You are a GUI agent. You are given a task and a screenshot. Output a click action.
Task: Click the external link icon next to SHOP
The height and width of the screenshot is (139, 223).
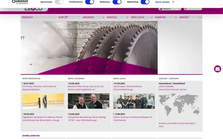[x=66, y=17]
